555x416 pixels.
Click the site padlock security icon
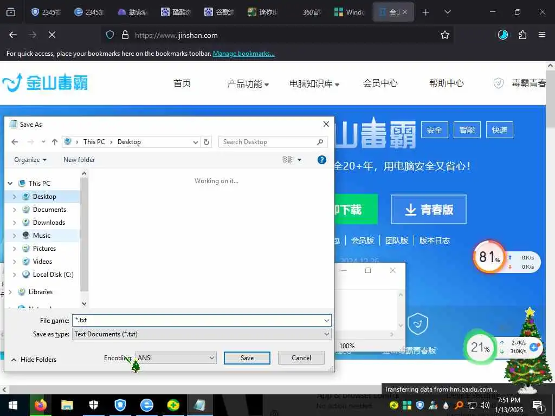click(125, 35)
